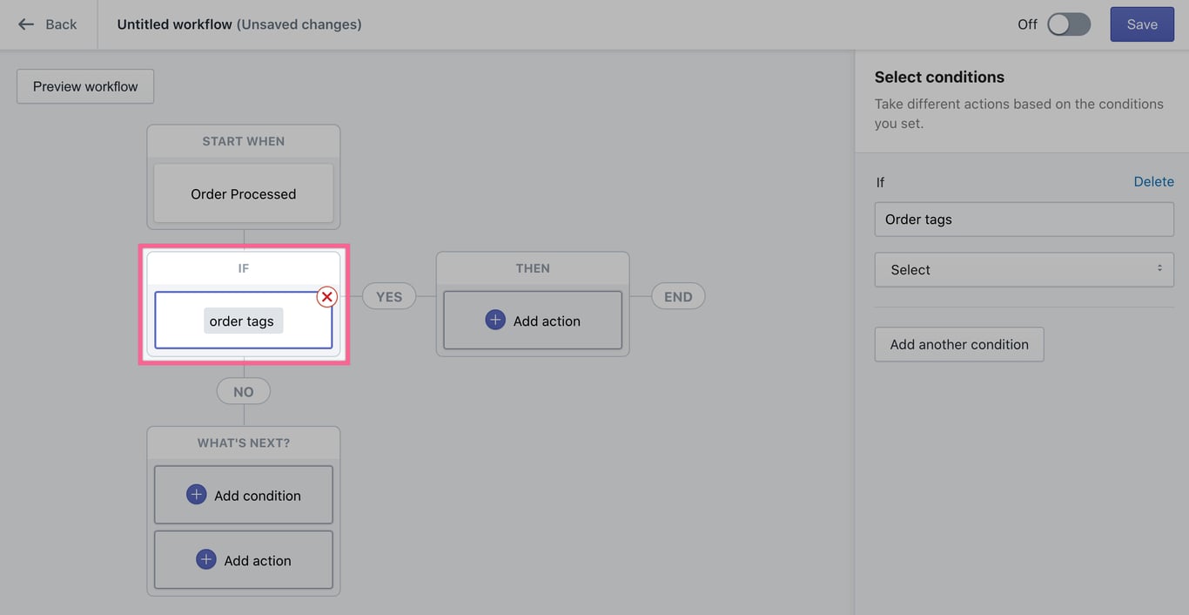1189x615 pixels.
Task: Click the Back text link
Action: [61, 24]
